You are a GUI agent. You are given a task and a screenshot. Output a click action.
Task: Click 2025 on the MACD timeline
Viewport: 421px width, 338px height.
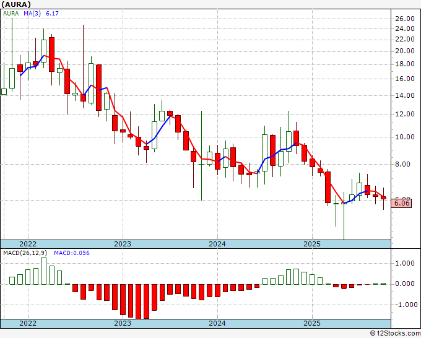click(x=312, y=323)
